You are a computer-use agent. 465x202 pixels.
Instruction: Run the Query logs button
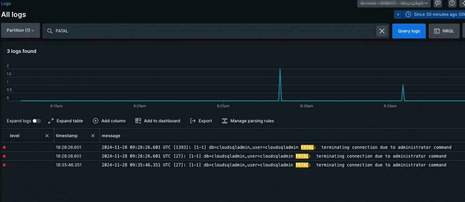click(409, 31)
